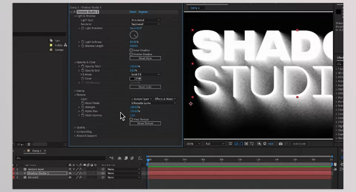Click the Shadow Length stopwatch icon
This screenshot has height=192, width=356.
click(83, 46)
